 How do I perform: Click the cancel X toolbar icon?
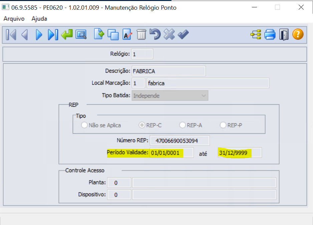(x=169, y=34)
